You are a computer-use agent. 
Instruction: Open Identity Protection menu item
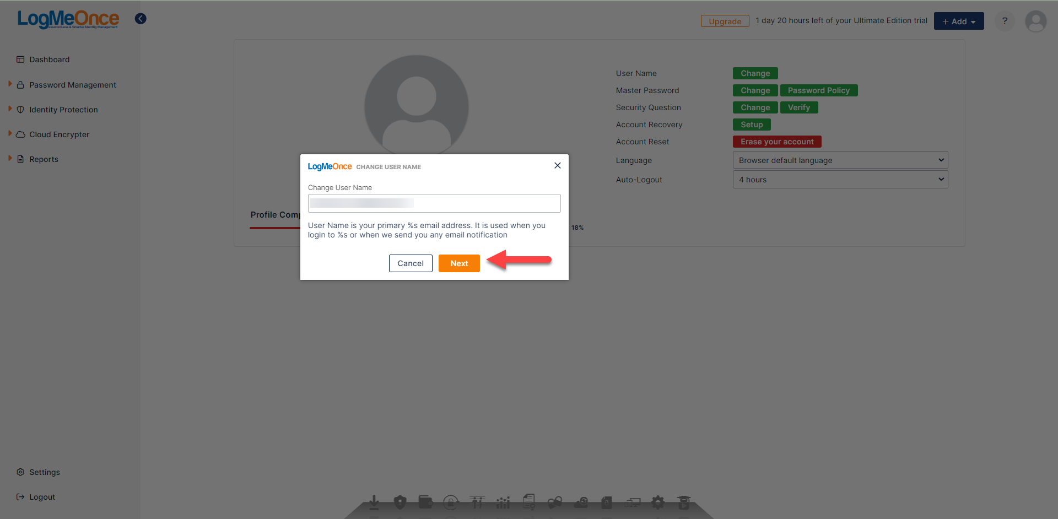click(x=63, y=110)
